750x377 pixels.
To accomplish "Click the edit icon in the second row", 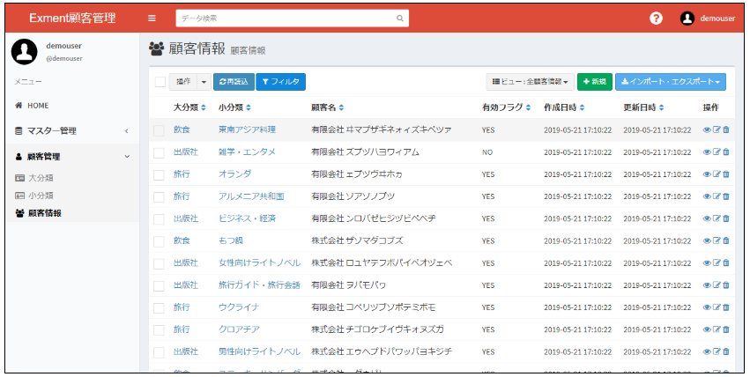I will [717, 152].
